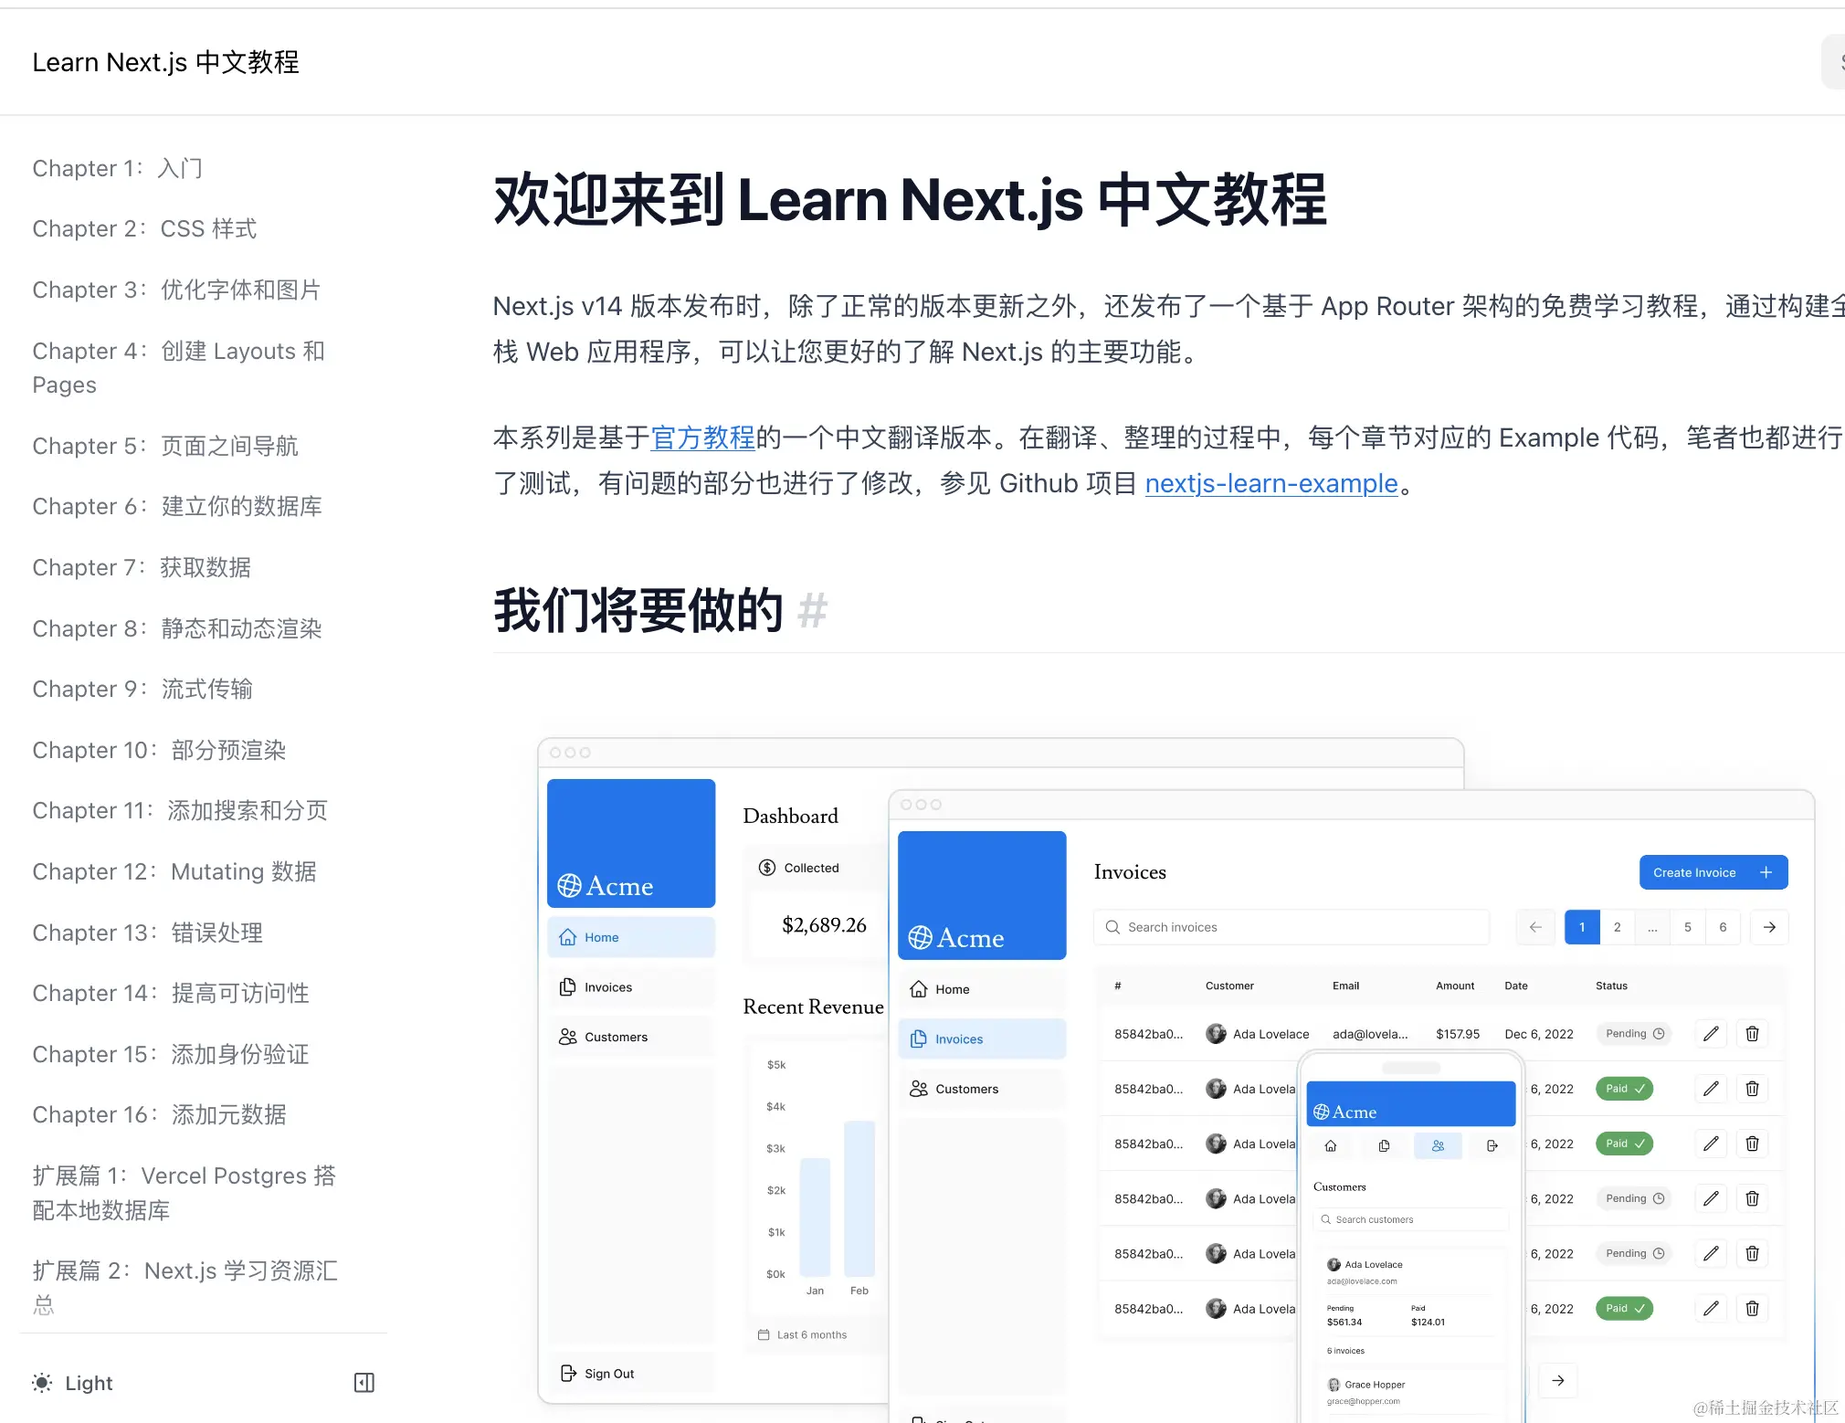Click the heading anchor # symbol

(811, 611)
